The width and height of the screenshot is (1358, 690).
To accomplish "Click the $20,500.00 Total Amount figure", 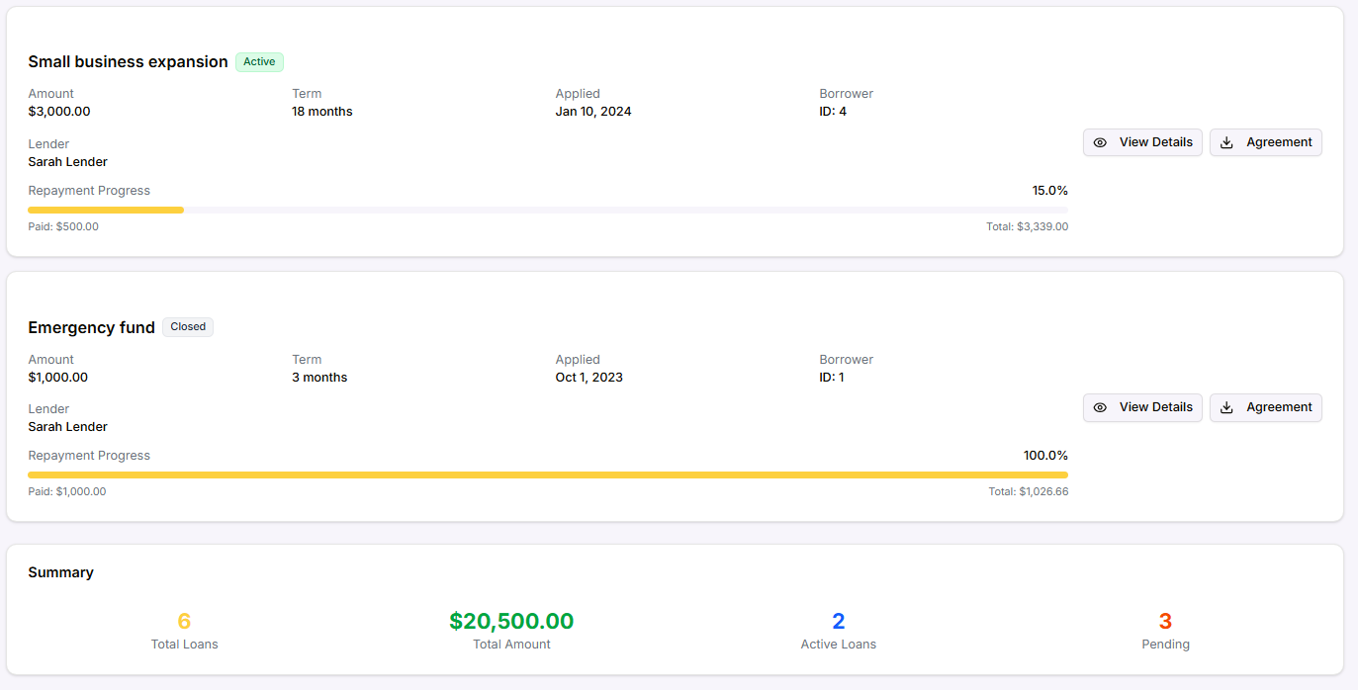I will [511, 621].
